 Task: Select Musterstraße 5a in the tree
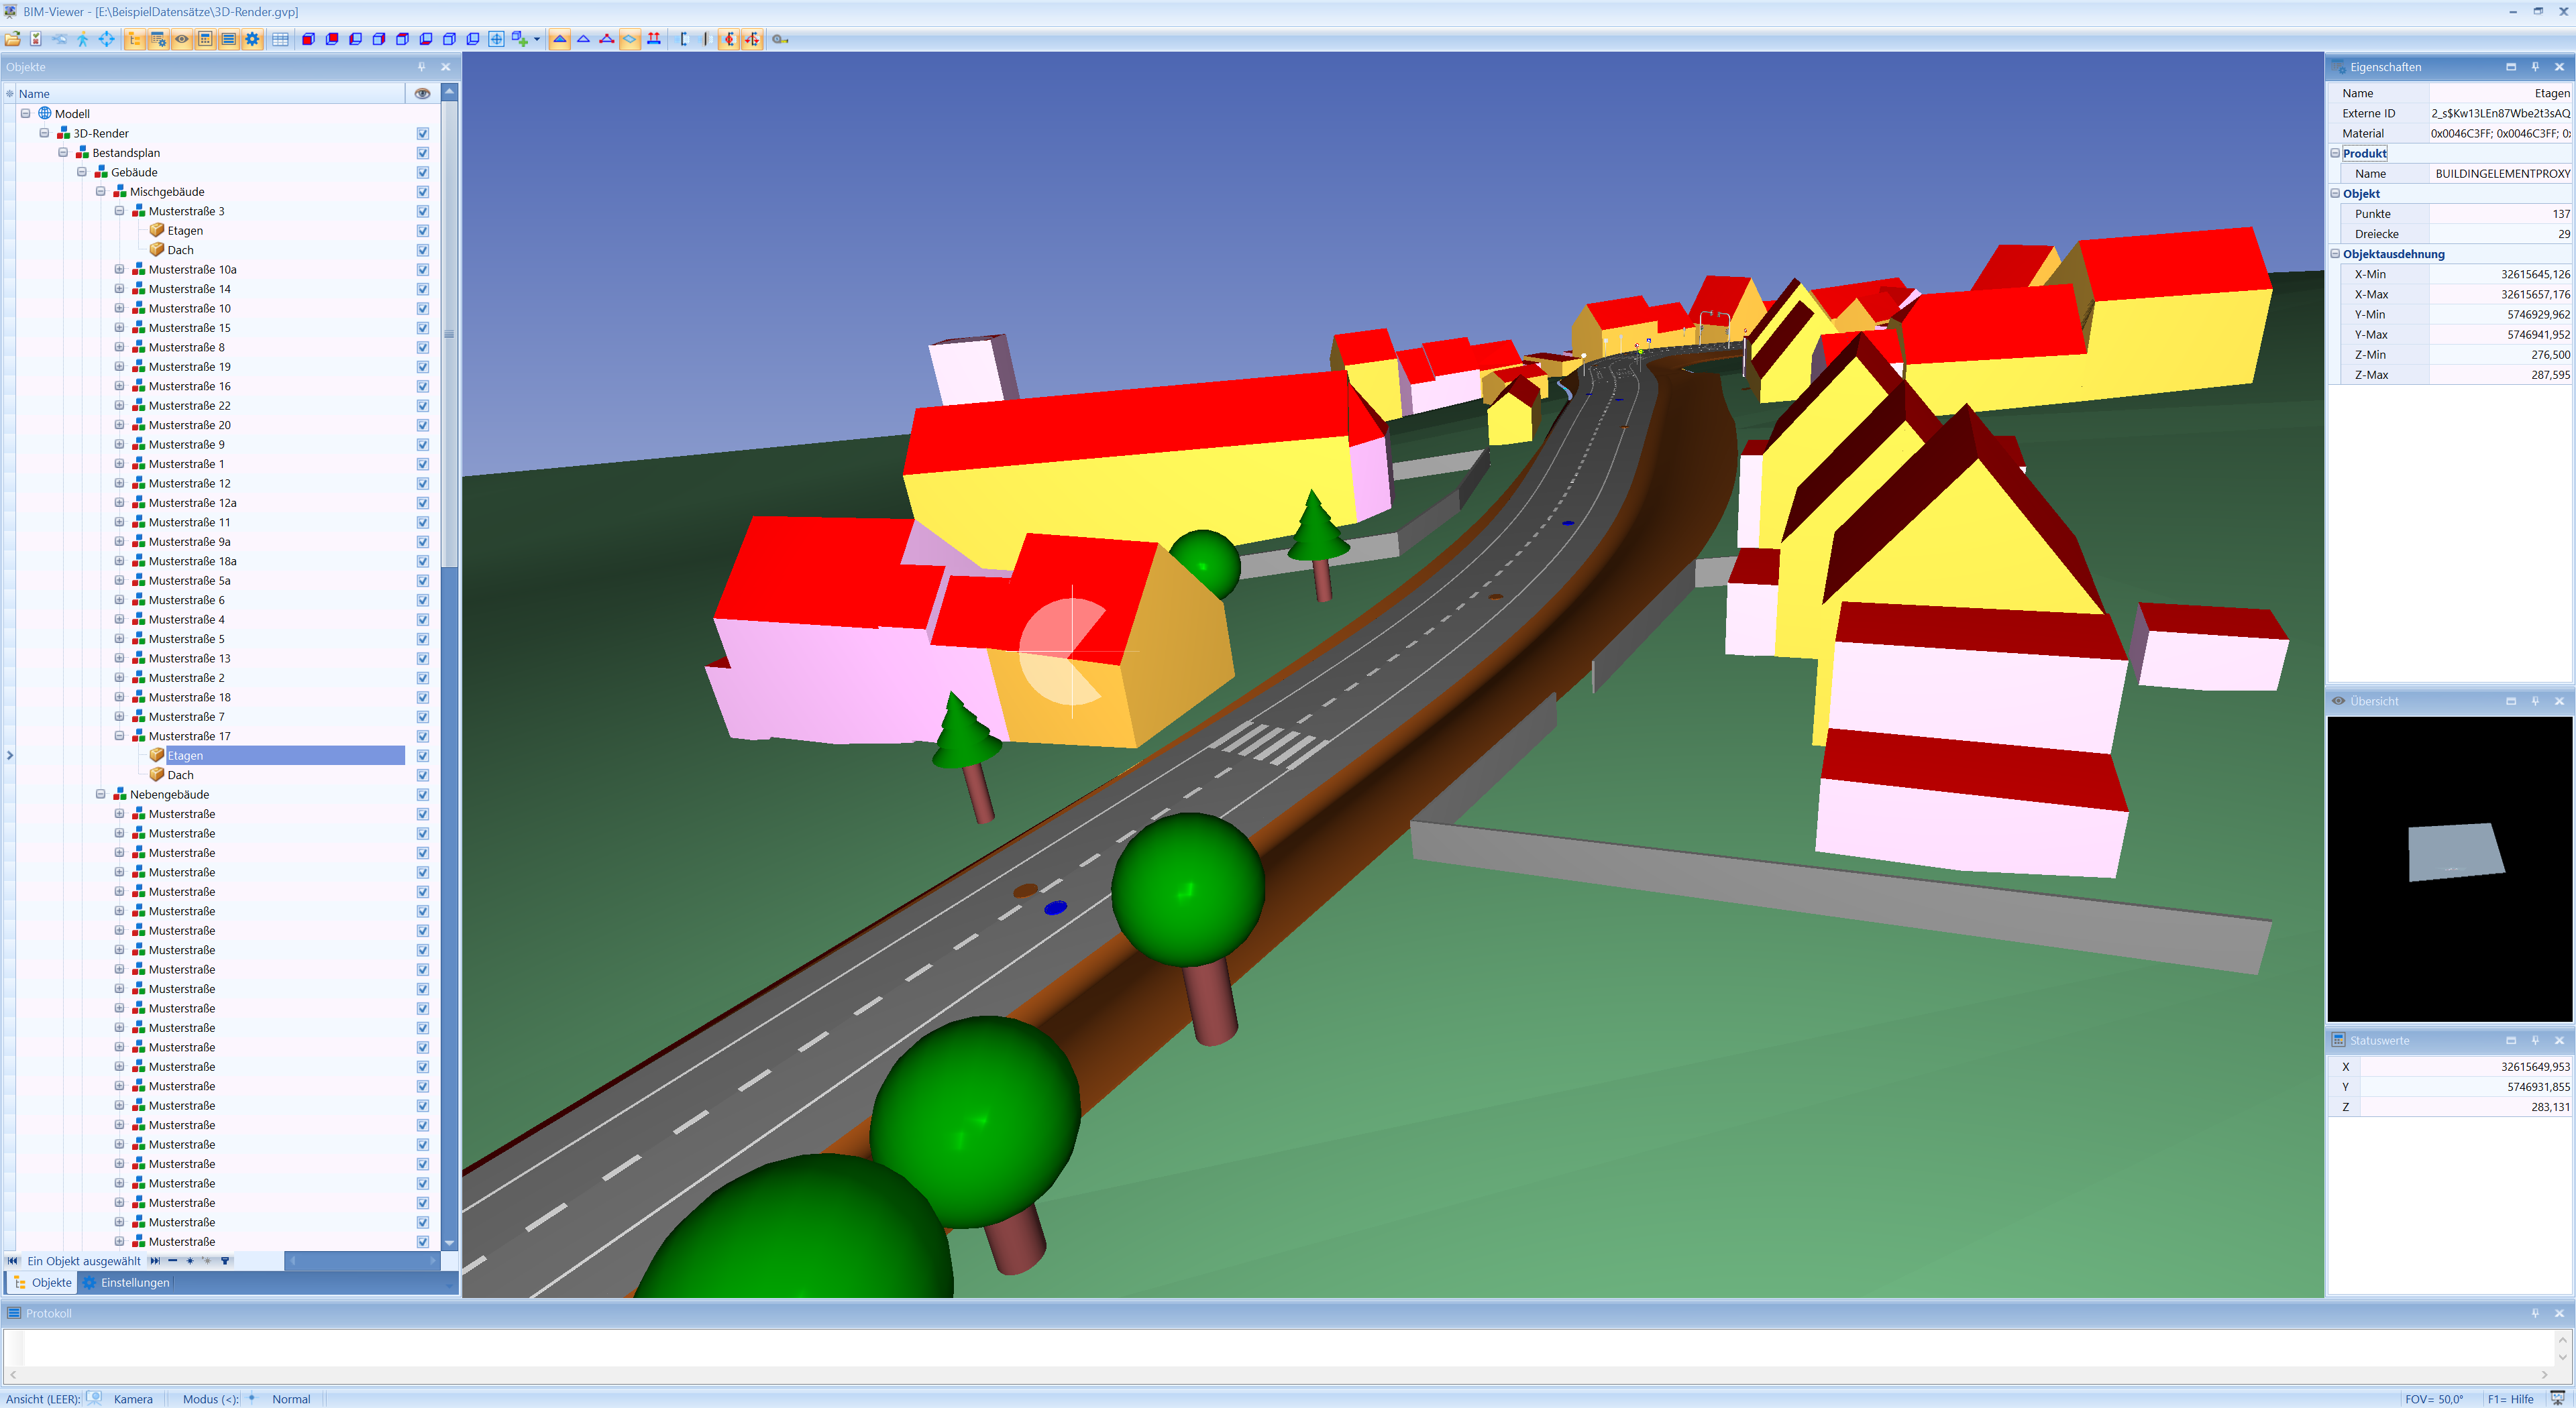pyautogui.click(x=189, y=581)
